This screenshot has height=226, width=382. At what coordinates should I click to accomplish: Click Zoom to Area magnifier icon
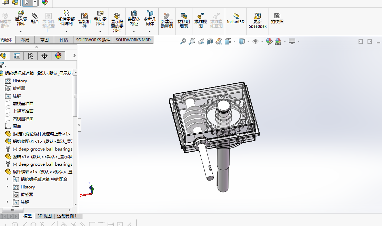192,41
